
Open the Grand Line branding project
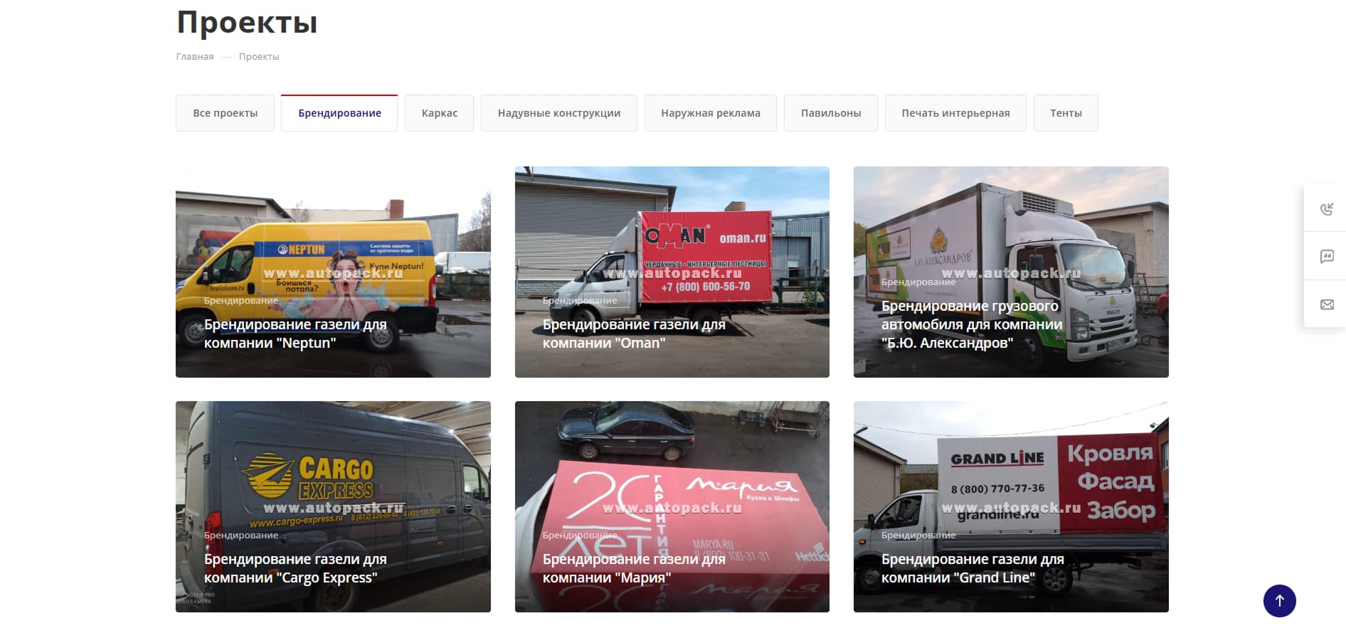pyautogui.click(x=1011, y=506)
